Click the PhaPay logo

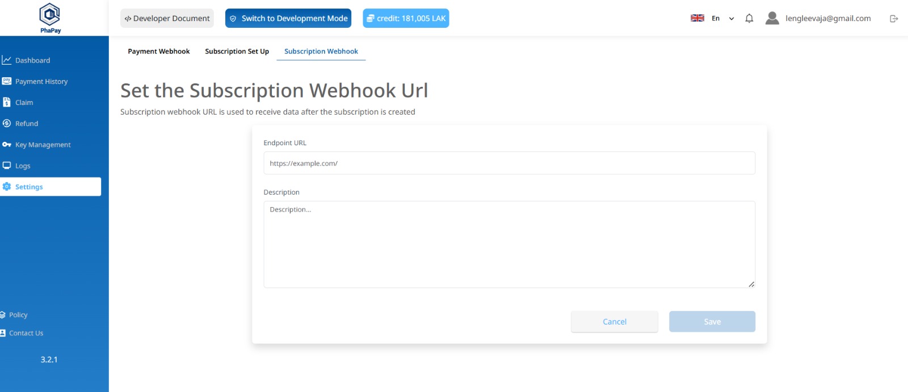[x=51, y=18]
